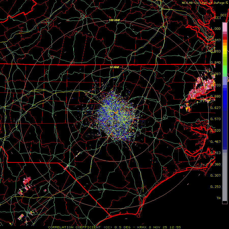Click the 100 NMI range ring label
The image size is (229, 229).
(x=114, y=20)
